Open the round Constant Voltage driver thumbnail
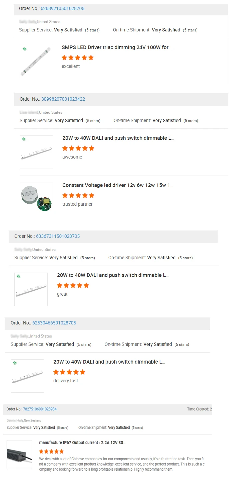Viewport: 250px width, 481px height. (x=36, y=199)
